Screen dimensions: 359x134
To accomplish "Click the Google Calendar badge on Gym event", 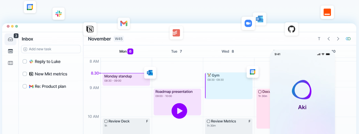I will (253, 72).
